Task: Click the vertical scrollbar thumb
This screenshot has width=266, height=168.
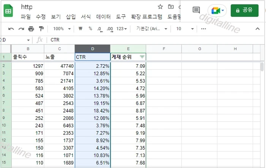Action: [x=262, y=67]
